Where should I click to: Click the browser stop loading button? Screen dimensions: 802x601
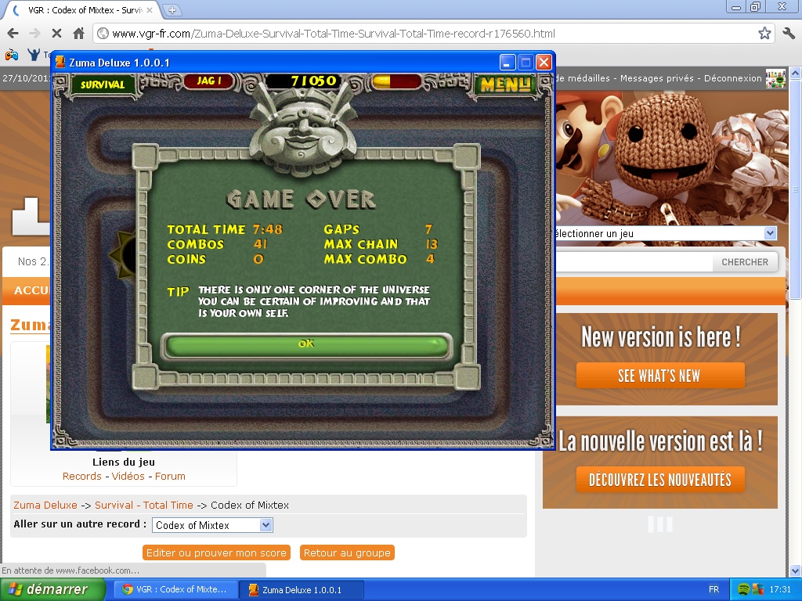pyautogui.click(x=57, y=34)
